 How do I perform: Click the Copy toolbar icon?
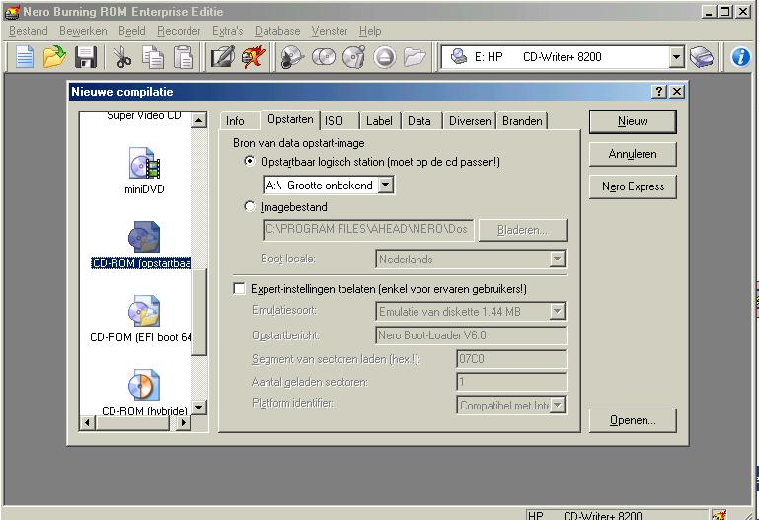click(x=153, y=56)
